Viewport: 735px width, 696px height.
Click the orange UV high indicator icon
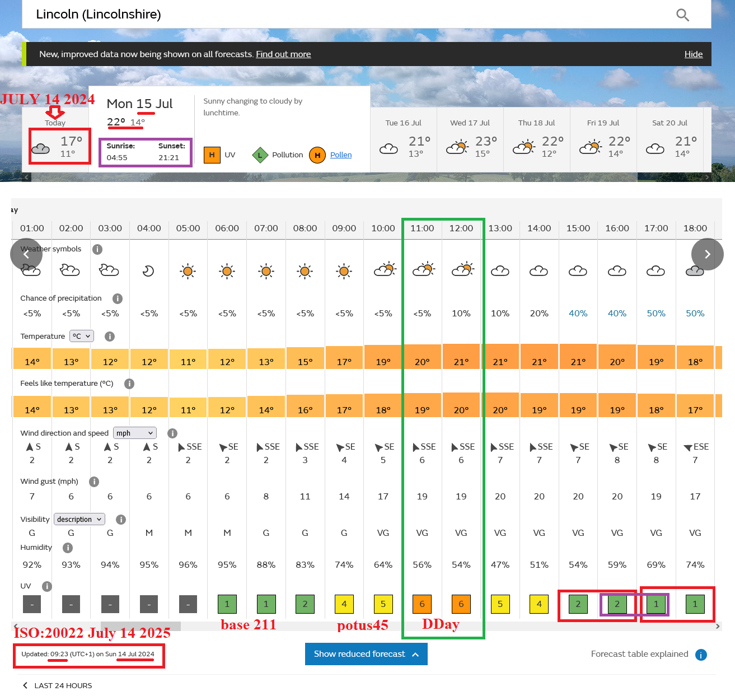click(212, 155)
